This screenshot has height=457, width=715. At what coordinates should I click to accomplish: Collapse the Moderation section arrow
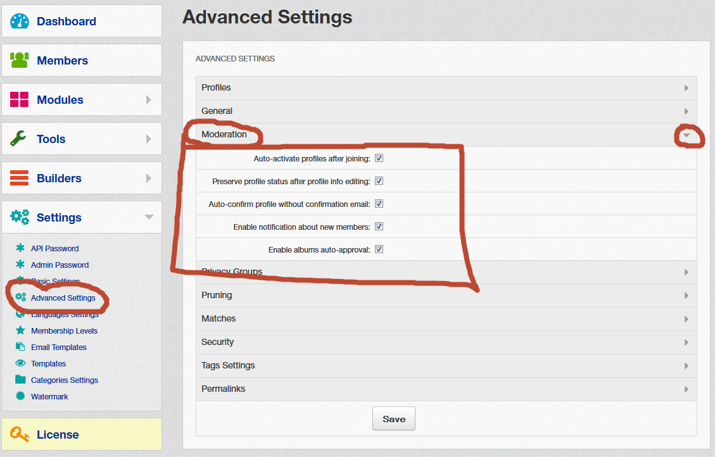tap(686, 135)
